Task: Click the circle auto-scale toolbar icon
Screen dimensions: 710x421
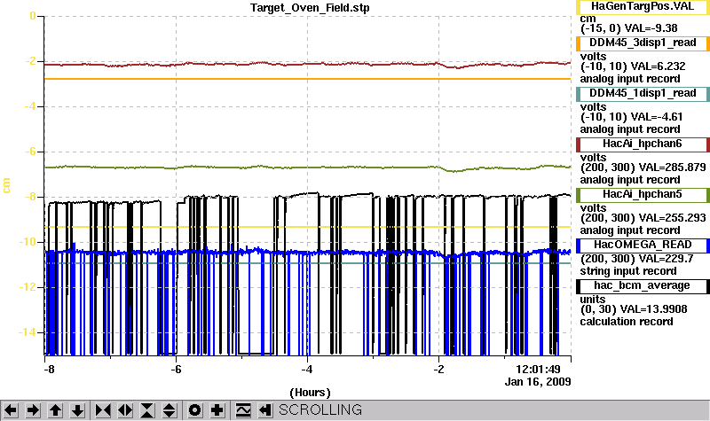Action: [x=194, y=410]
